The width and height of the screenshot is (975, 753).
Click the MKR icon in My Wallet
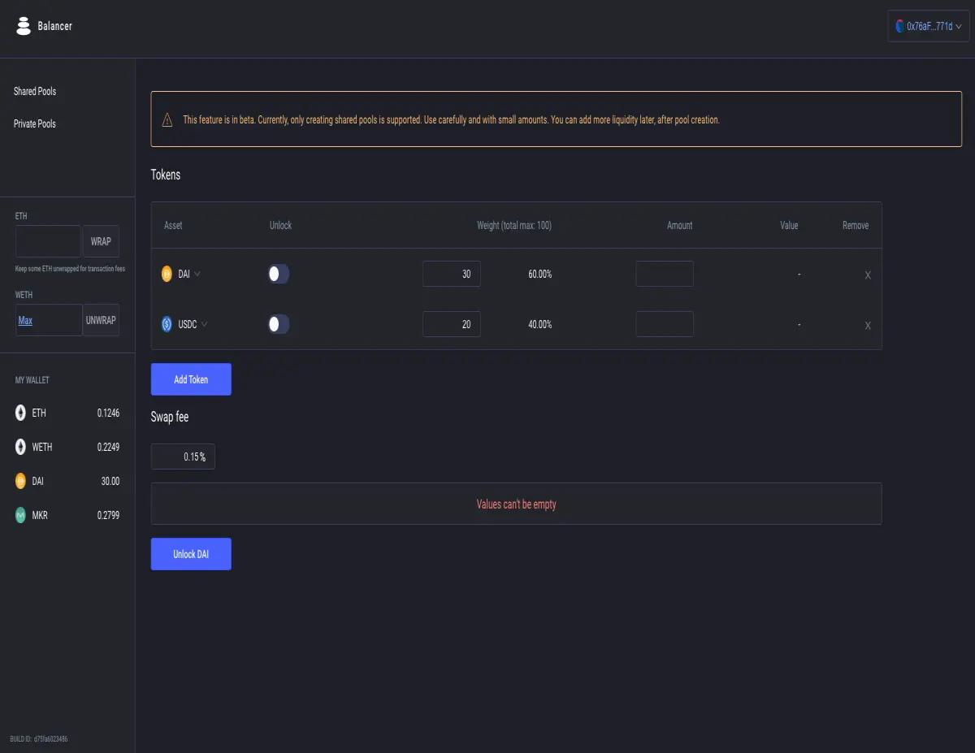pos(20,515)
